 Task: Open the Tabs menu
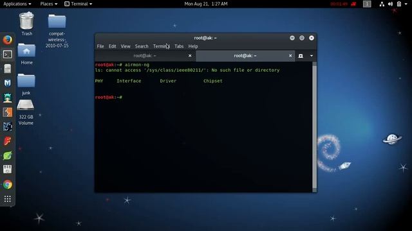pyautogui.click(x=179, y=46)
